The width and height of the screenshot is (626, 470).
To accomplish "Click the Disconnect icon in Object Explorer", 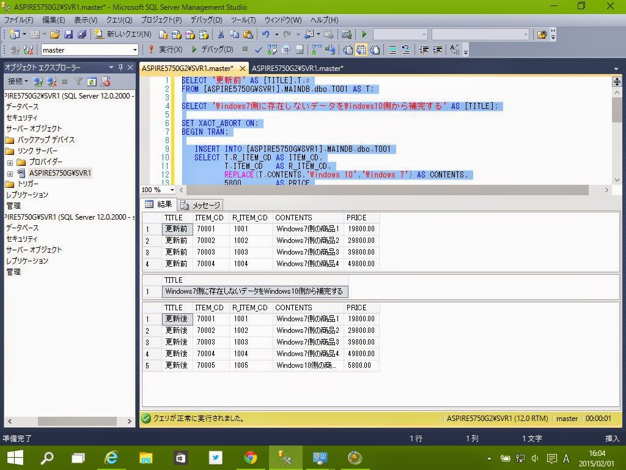I will (51, 81).
